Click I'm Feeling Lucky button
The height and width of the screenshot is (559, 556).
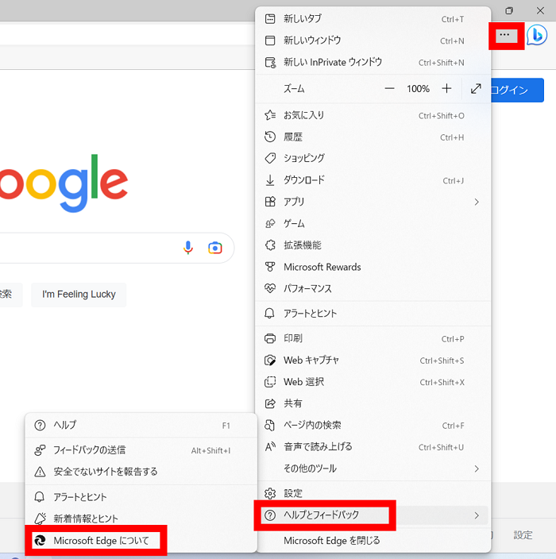tap(79, 295)
